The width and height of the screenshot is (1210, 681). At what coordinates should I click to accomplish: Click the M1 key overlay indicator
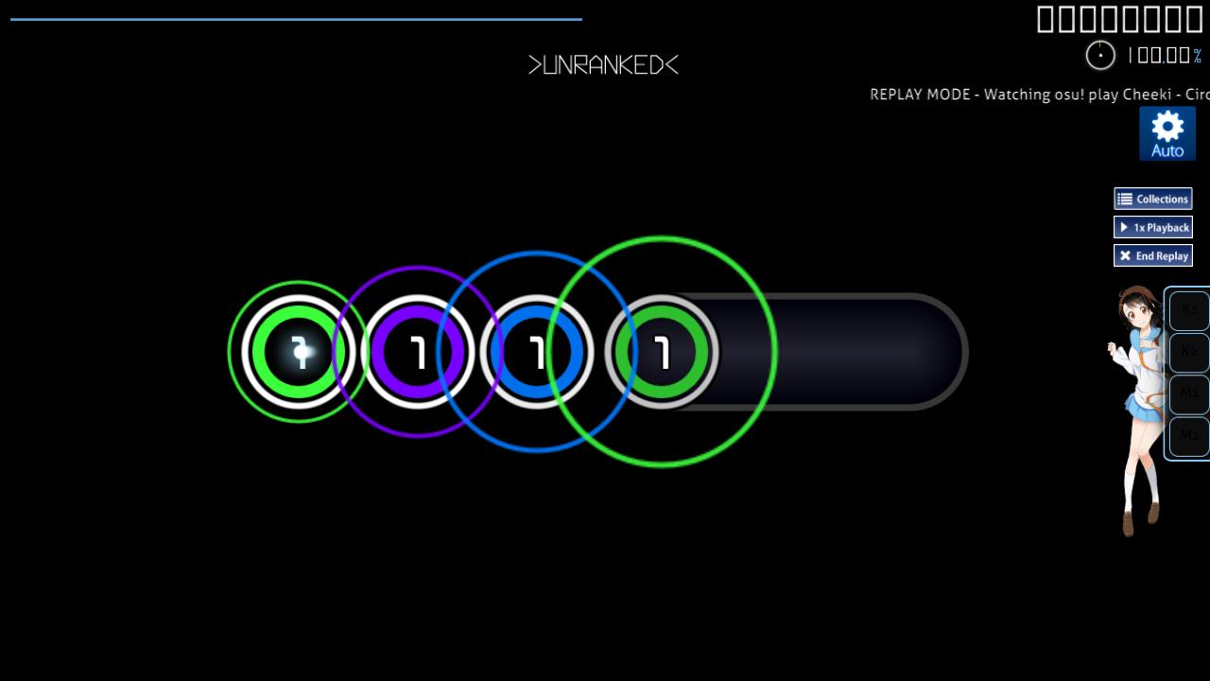pyautogui.click(x=1189, y=393)
